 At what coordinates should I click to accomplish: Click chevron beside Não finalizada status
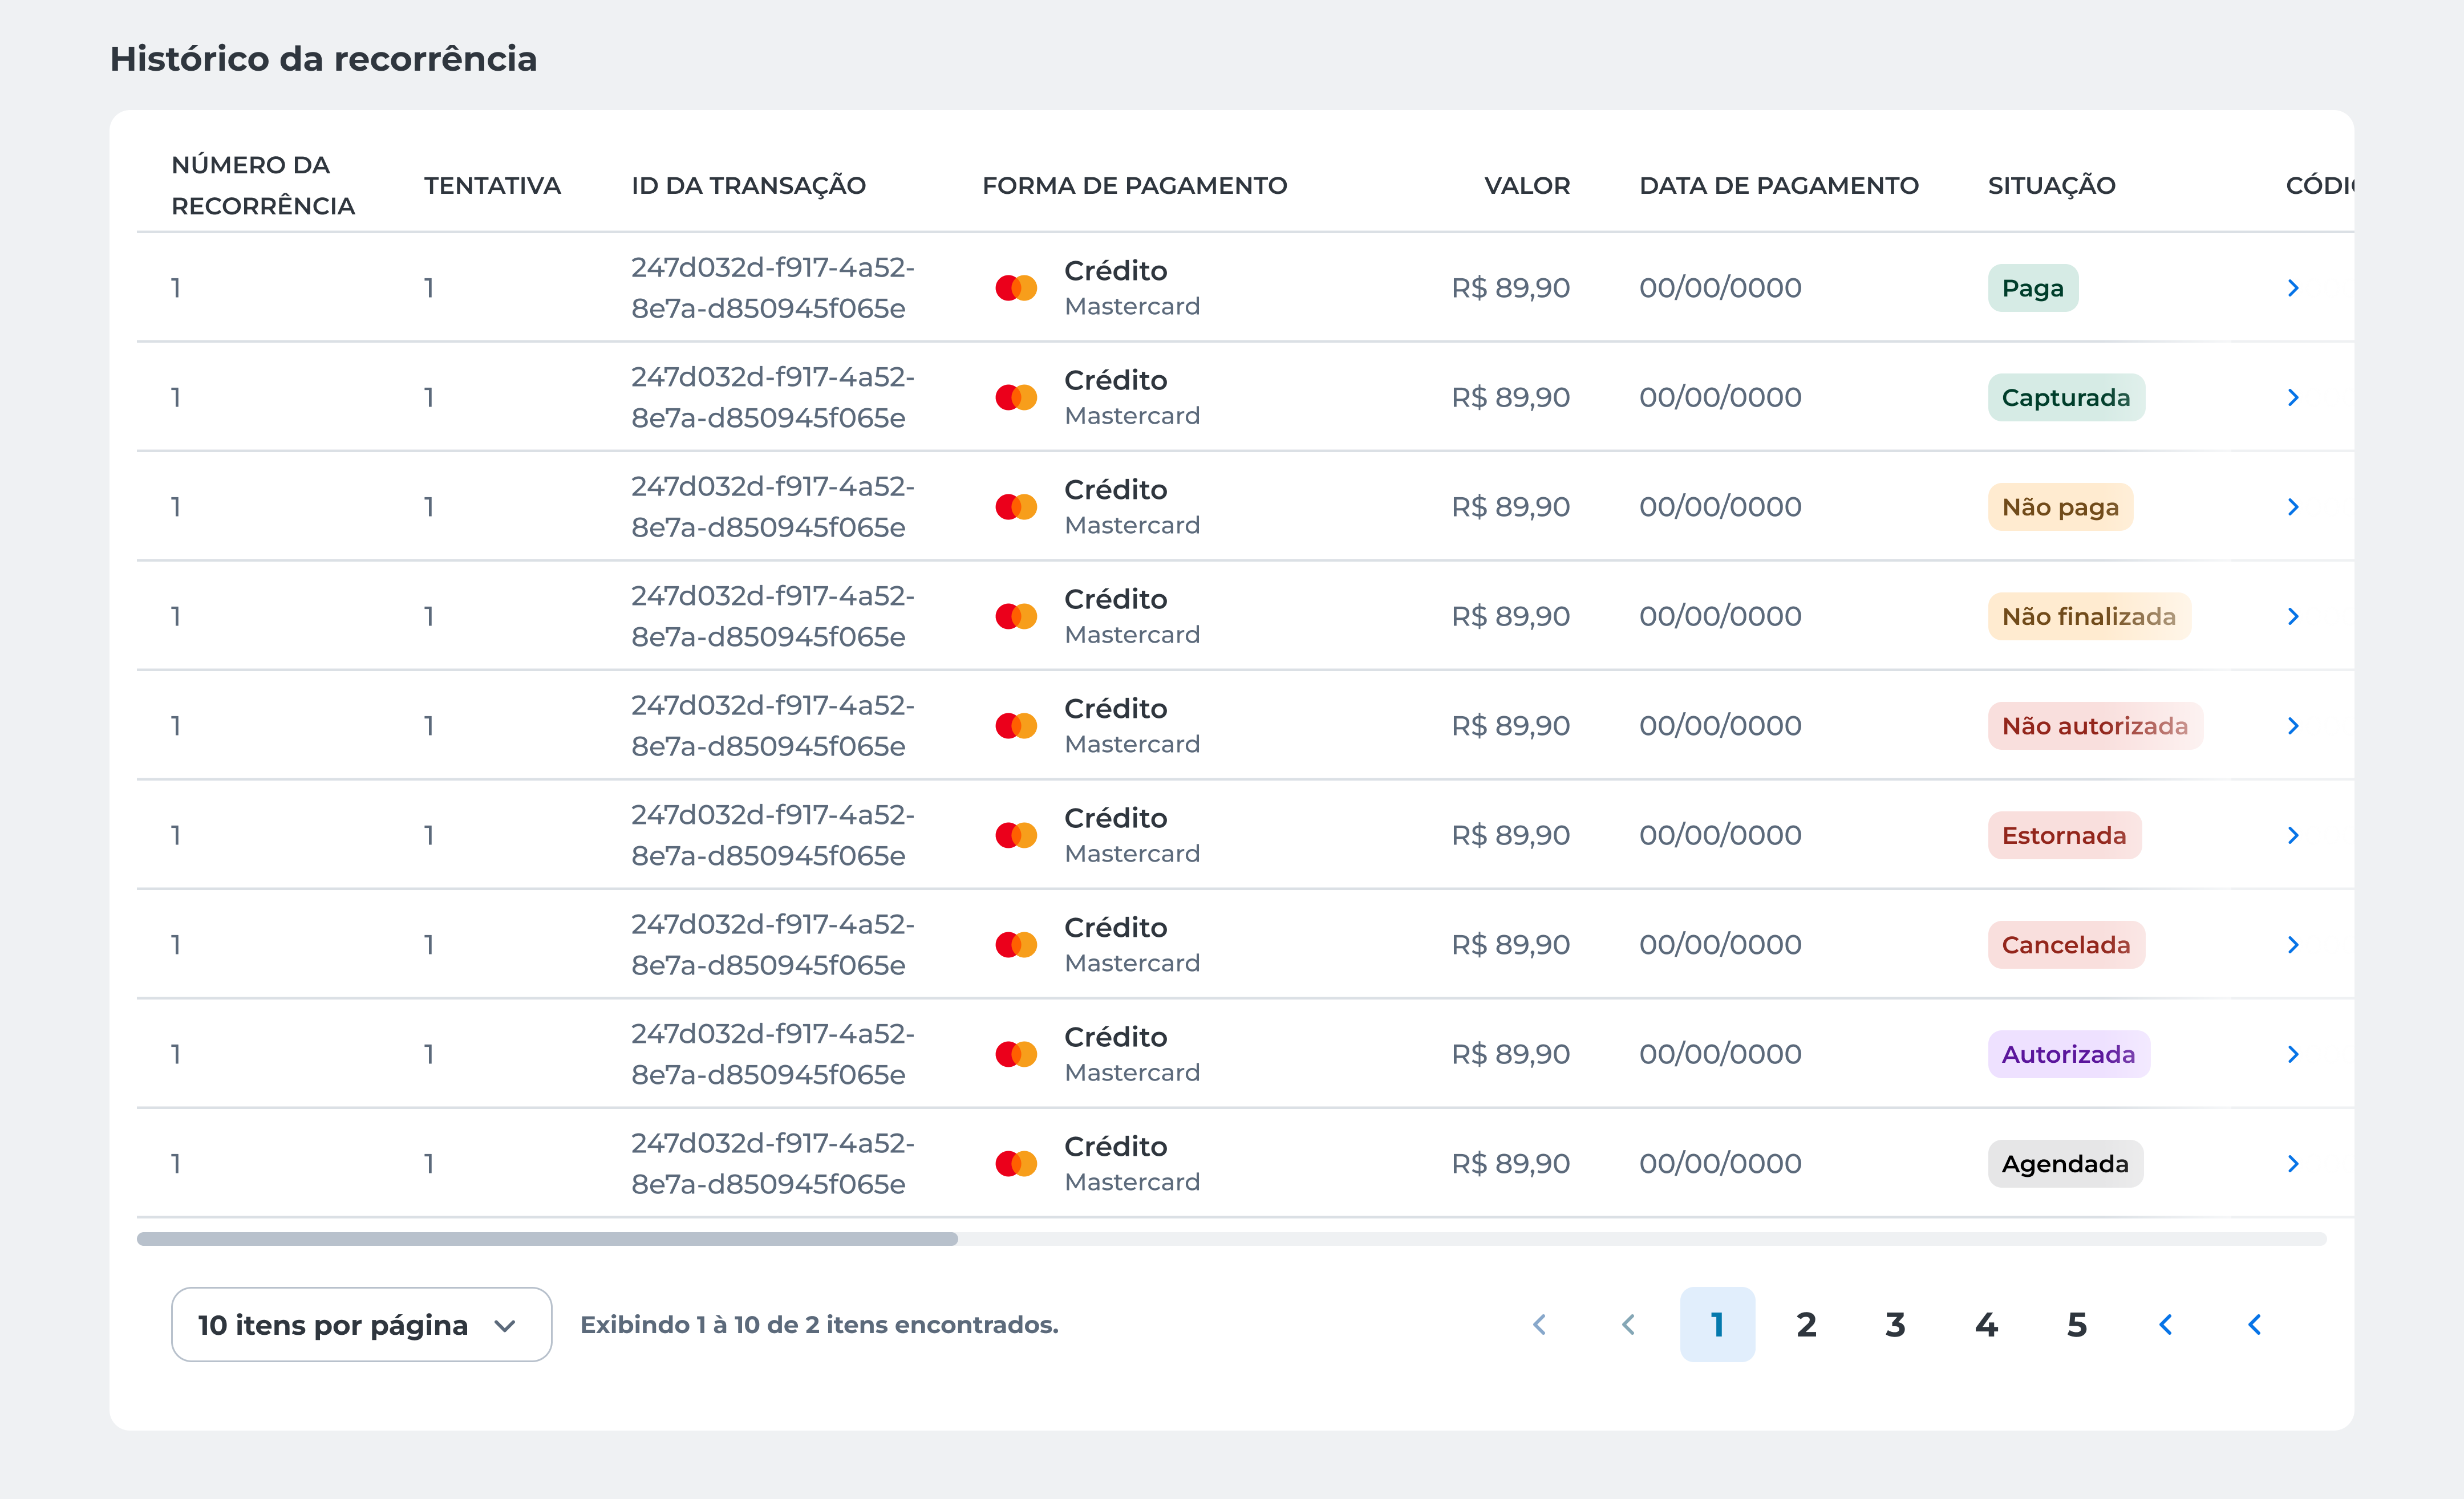click(2292, 616)
